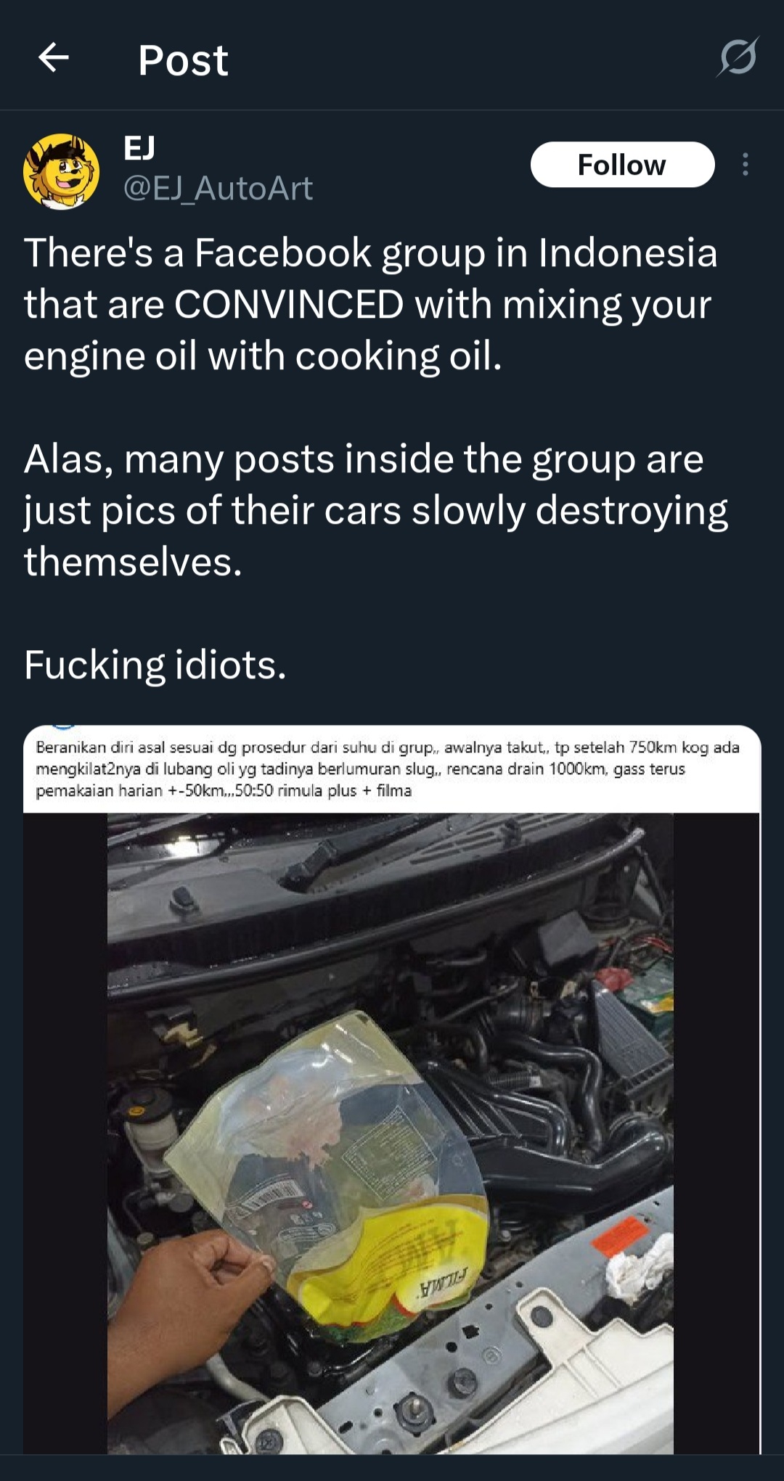Screen dimensions: 784x1481
Task: Go back using the left arrow
Action: 53,57
